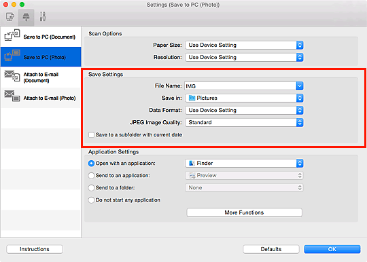367x262 pixels.
Task: Minimize the Settings window with yellow button
Action: coord(14,5)
